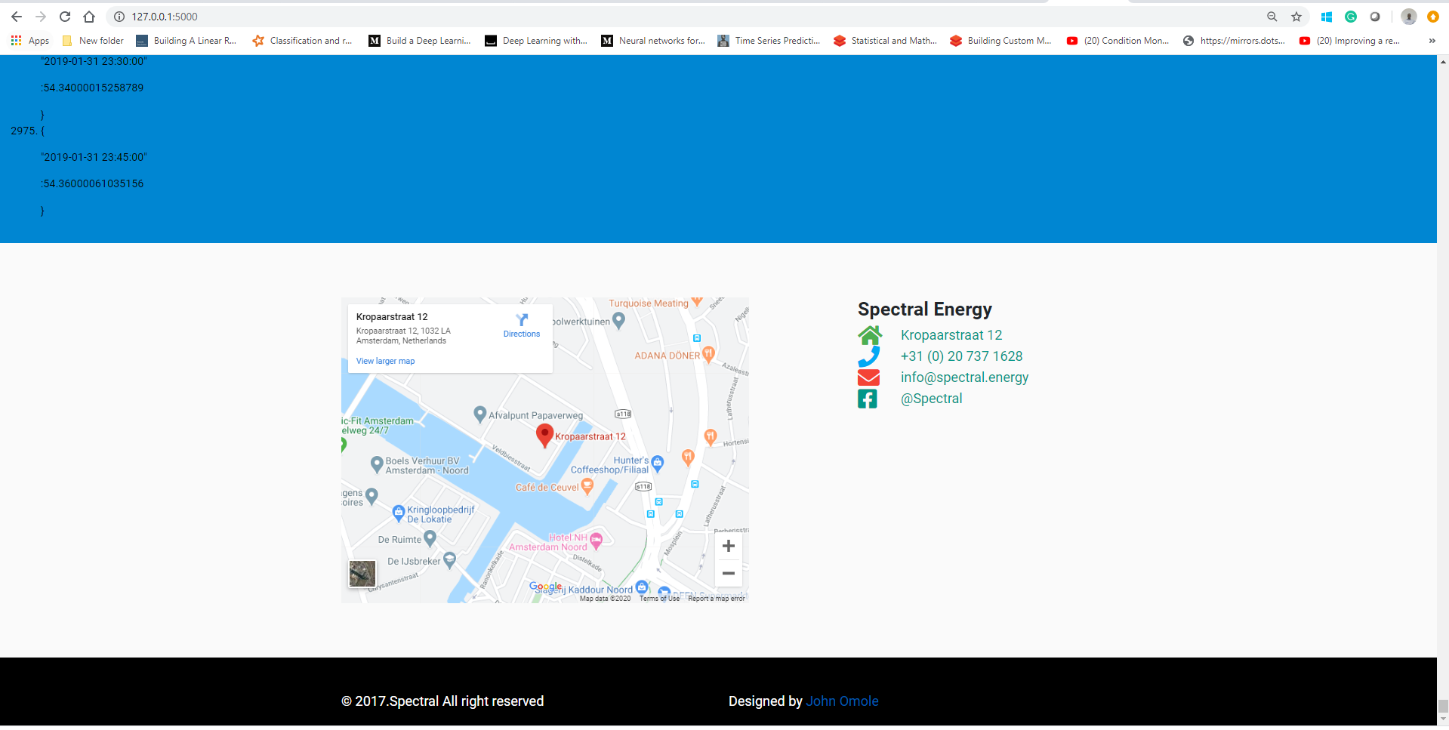This screenshot has height=730, width=1449.
Task: Open Build a Deep Learni... bookmark
Action: [x=419, y=41]
